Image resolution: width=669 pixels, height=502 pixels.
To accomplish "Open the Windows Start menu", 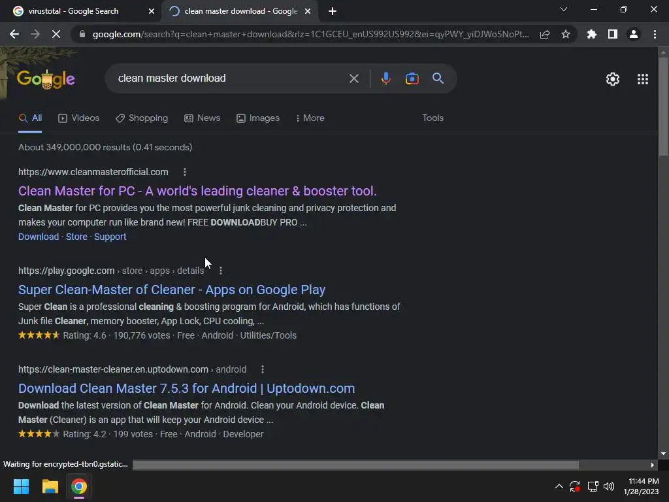I will pos(21,486).
